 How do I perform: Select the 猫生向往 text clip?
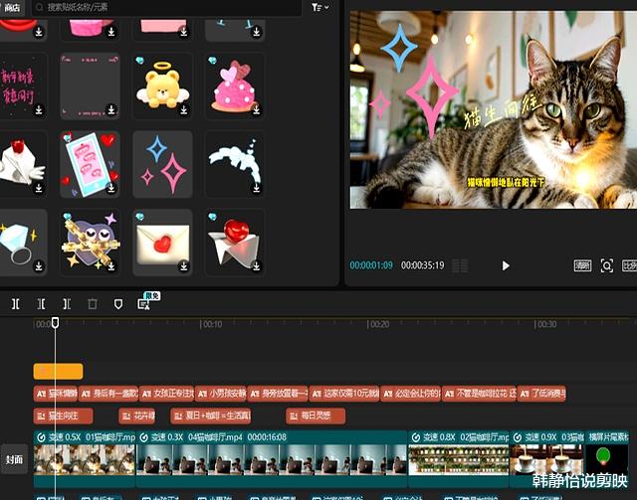coord(63,416)
